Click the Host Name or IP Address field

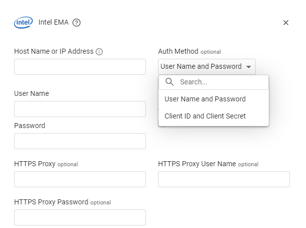(x=80, y=67)
